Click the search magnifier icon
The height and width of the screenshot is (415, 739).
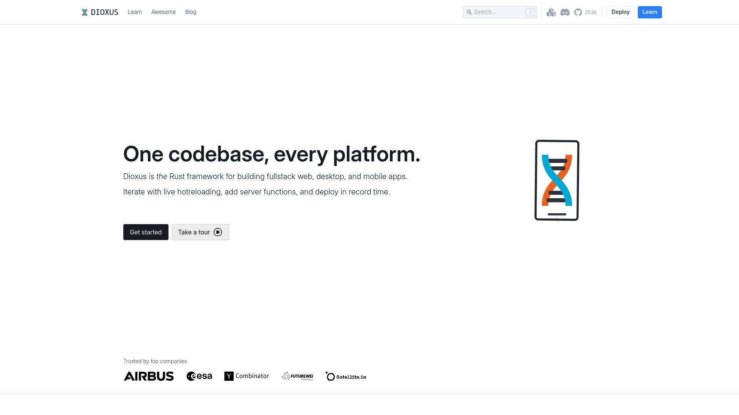coord(469,12)
